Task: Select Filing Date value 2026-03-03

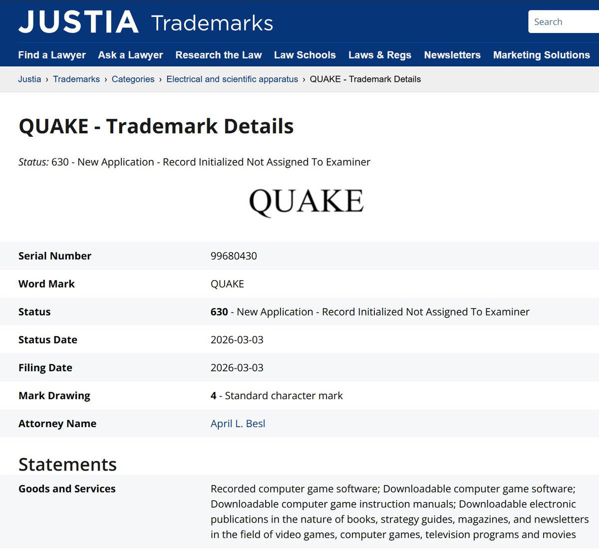Action: 237,368
